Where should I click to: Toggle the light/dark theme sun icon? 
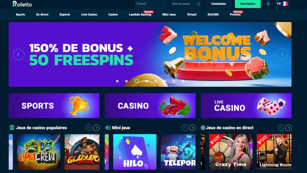click(x=268, y=4)
